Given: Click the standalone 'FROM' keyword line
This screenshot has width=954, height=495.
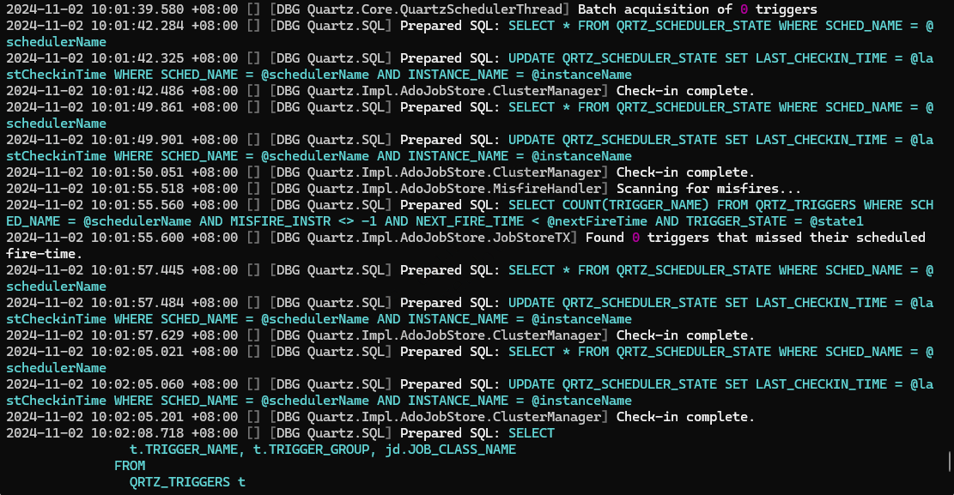Looking at the screenshot, I should (130, 466).
